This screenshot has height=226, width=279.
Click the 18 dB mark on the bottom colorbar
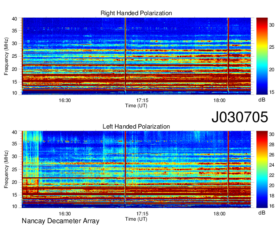click(x=272, y=196)
